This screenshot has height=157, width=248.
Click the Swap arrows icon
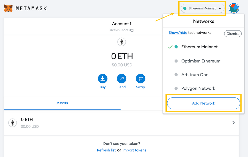141,78
